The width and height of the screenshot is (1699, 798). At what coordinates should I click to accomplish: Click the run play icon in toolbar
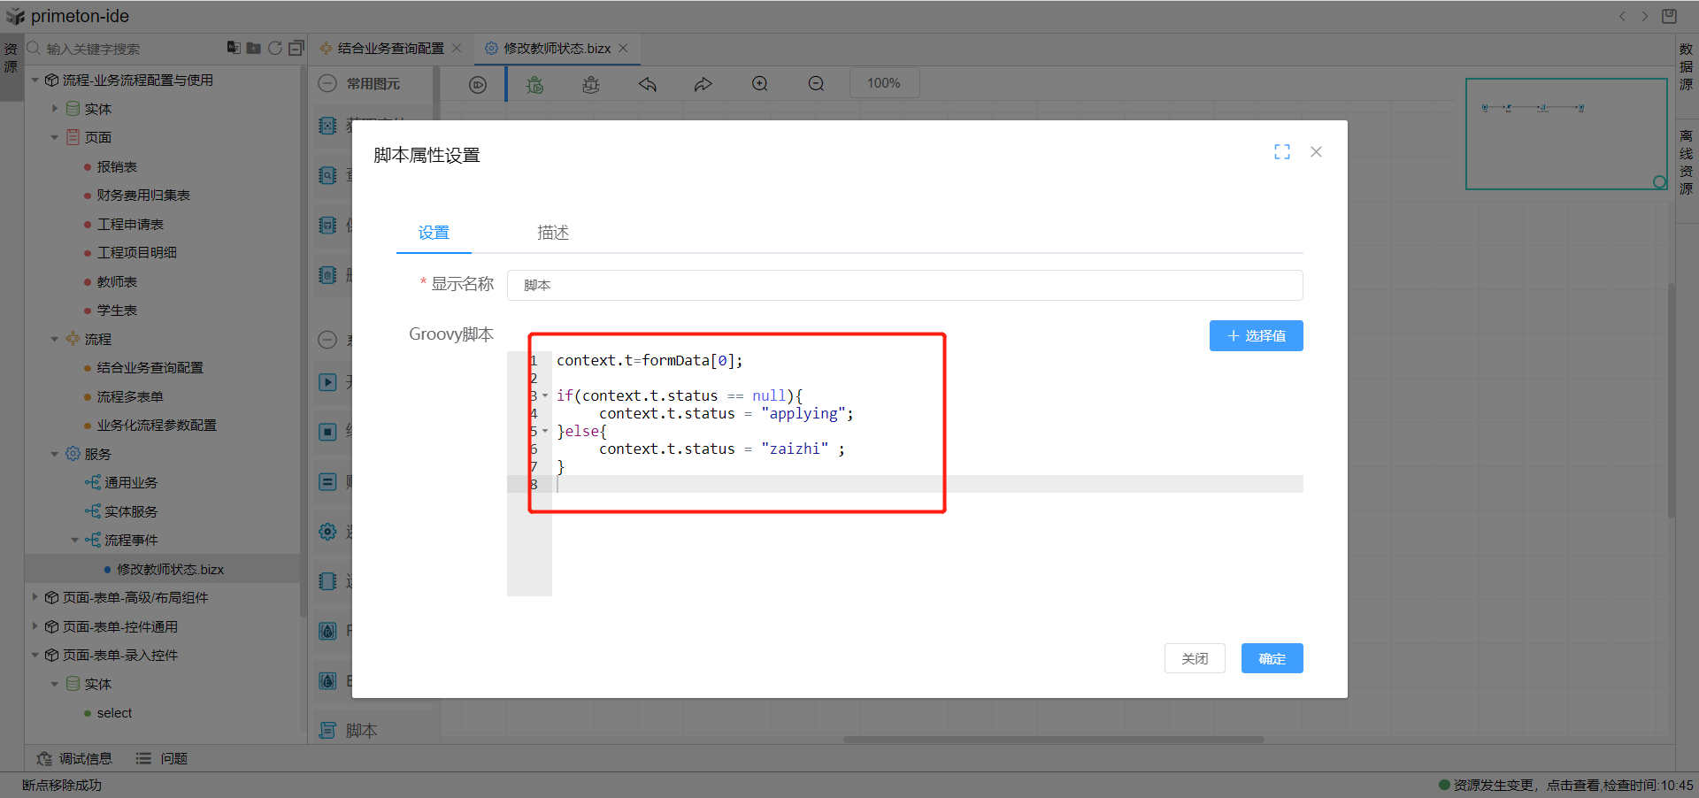pyautogui.click(x=478, y=84)
